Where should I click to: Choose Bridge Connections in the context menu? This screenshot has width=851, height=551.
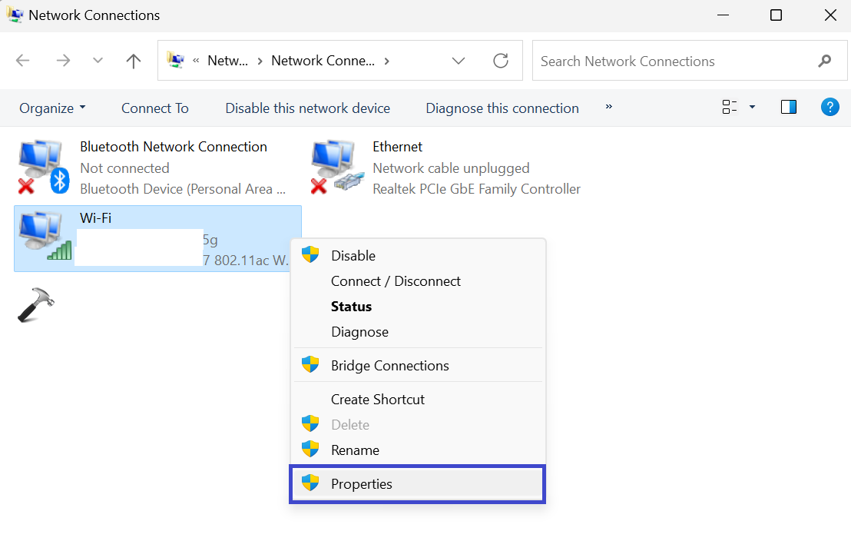tap(389, 366)
